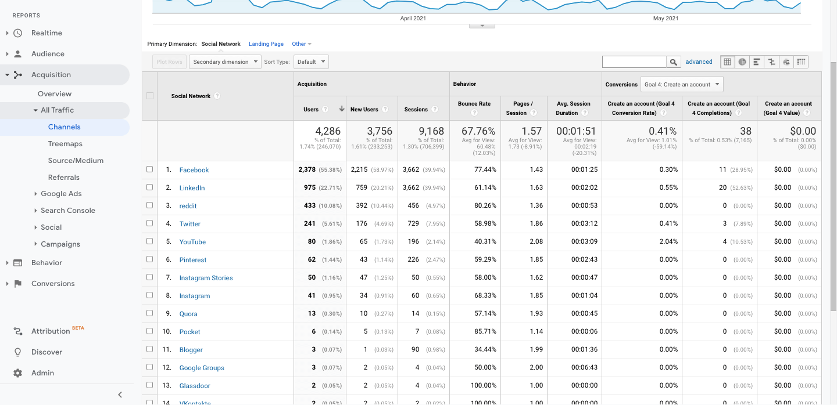Switch to the Performance bar view
Image resolution: width=837 pixels, height=405 pixels.
757,62
